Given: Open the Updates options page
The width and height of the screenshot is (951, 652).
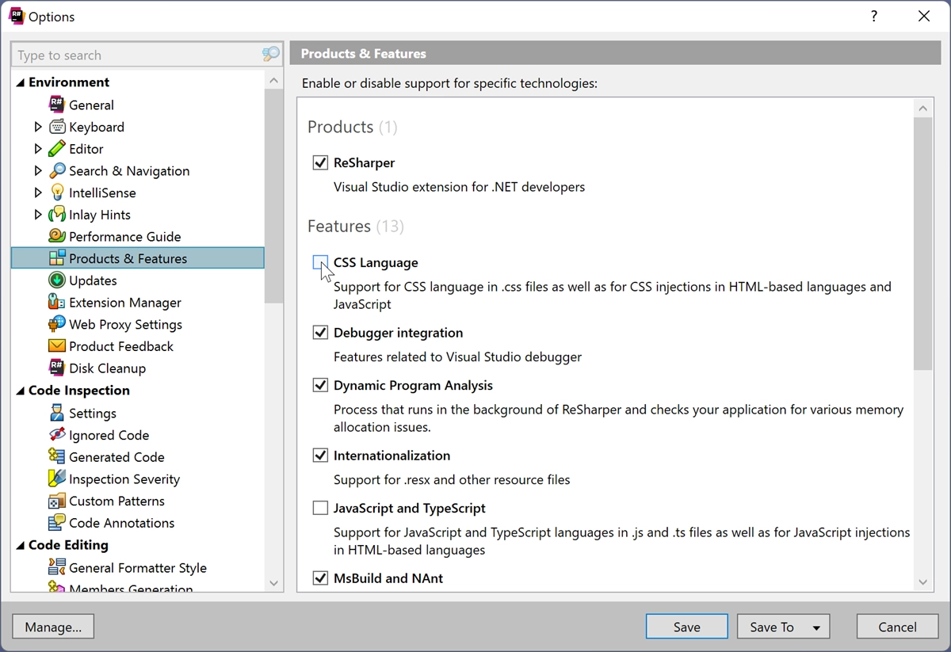Looking at the screenshot, I should coord(93,280).
